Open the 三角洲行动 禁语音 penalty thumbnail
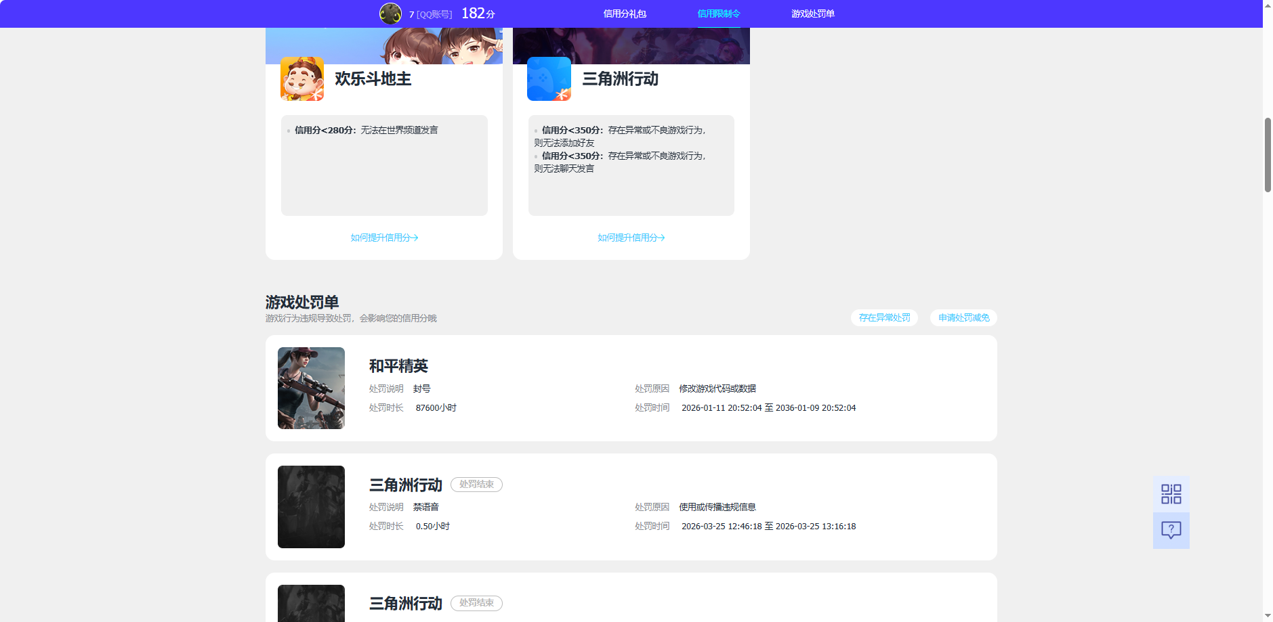This screenshot has width=1273, height=622. [311, 507]
